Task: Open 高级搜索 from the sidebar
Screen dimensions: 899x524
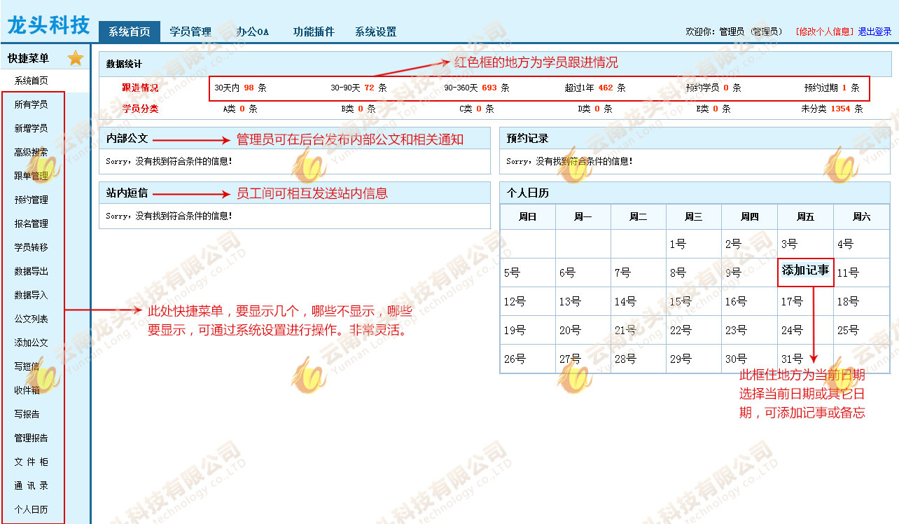Action: 32,152
